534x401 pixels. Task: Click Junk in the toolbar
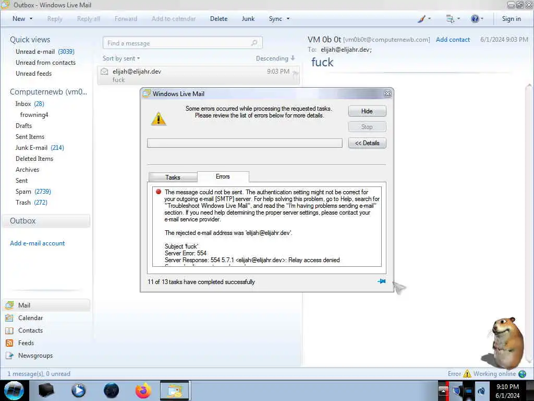248,19
